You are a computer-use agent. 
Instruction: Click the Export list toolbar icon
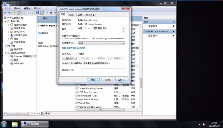[x=32, y=13]
